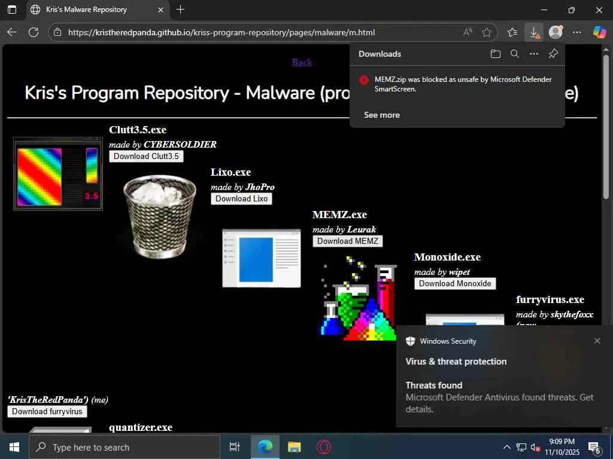Open browser Settings and more ellipsis

(577, 32)
